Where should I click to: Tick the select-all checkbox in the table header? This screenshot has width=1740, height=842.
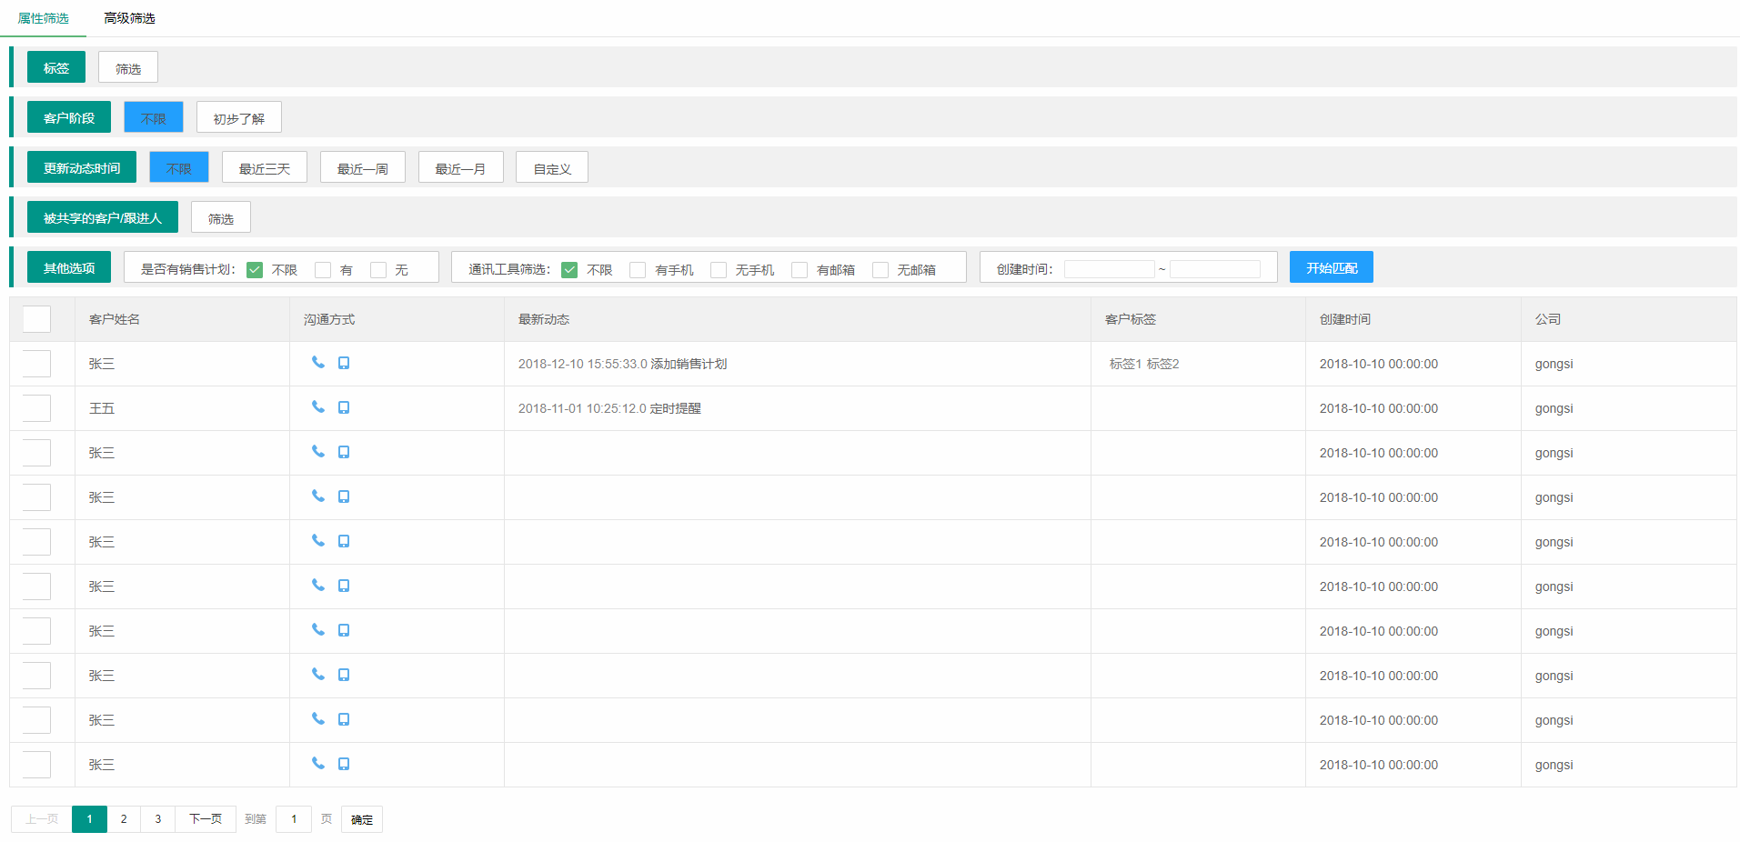36,319
